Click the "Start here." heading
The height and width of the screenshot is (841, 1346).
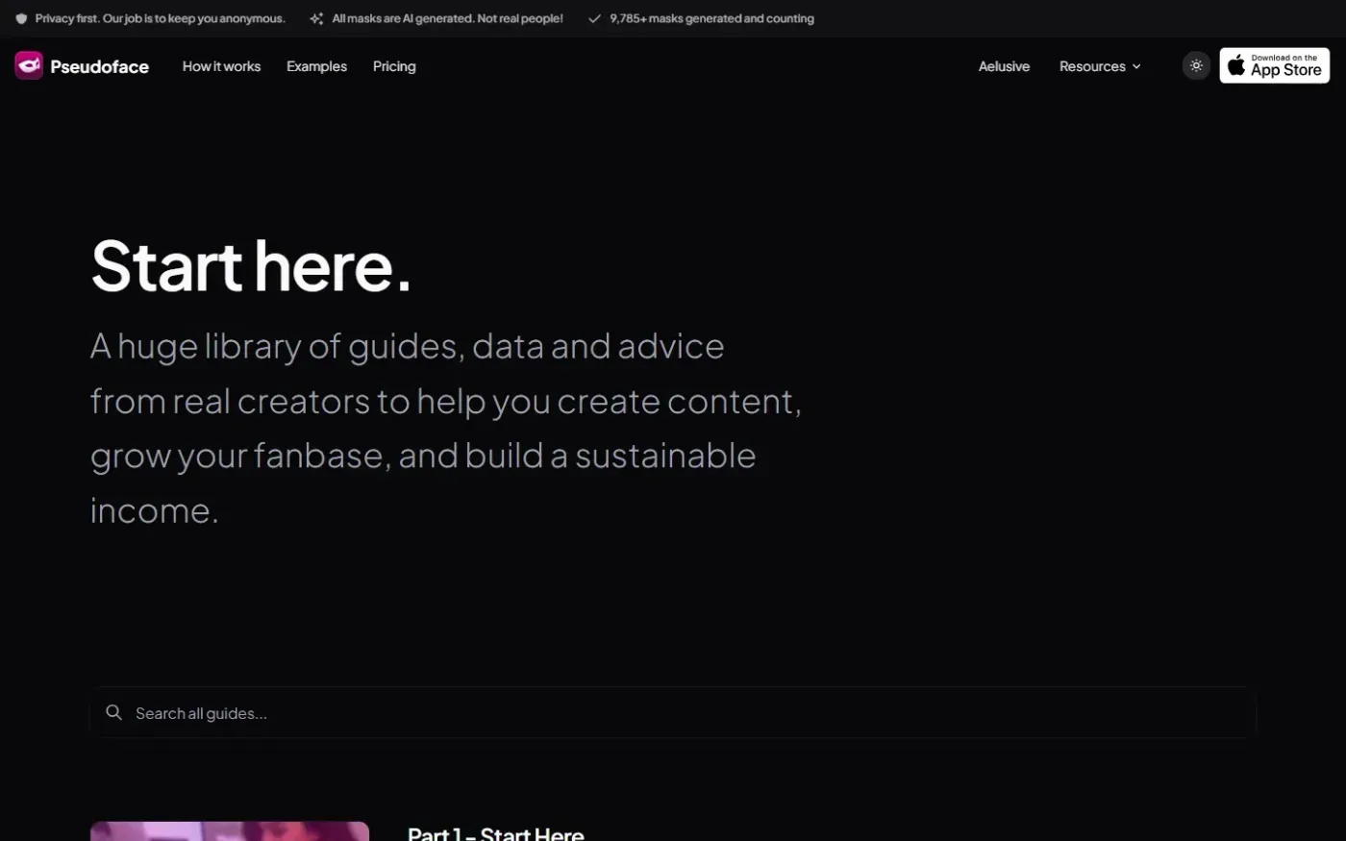[251, 265]
